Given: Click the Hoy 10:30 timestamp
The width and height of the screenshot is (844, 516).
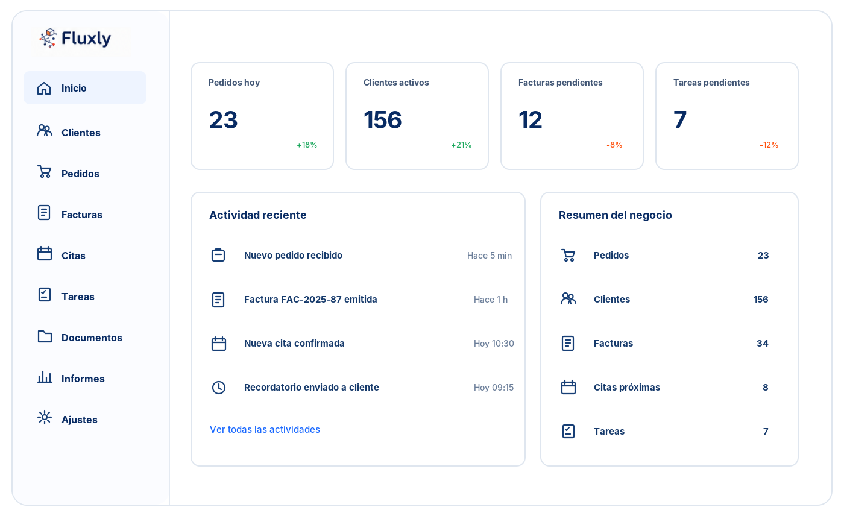Looking at the screenshot, I should pyautogui.click(x=494, y=344).
